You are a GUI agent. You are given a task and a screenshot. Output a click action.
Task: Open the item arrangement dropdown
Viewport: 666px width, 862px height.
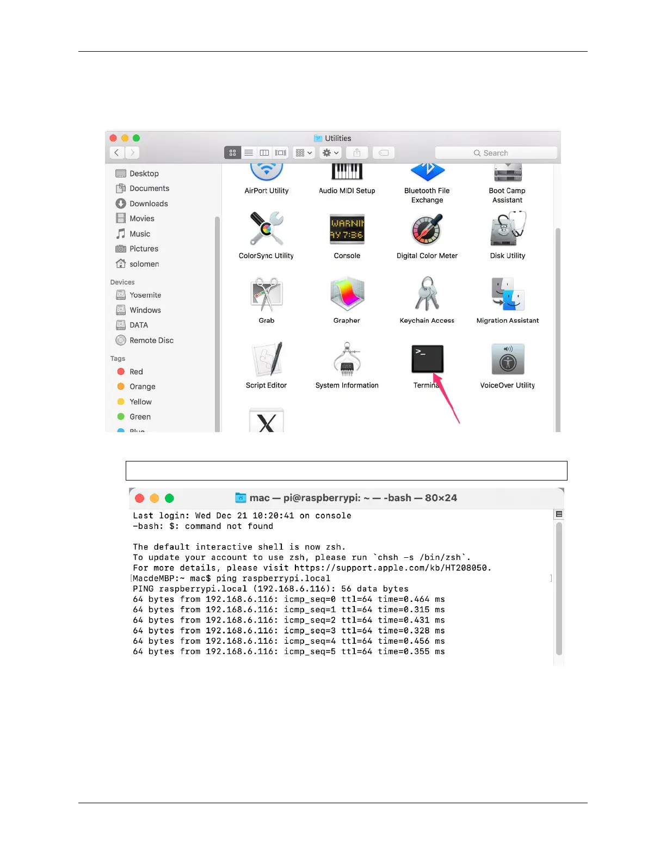[304, 153]
